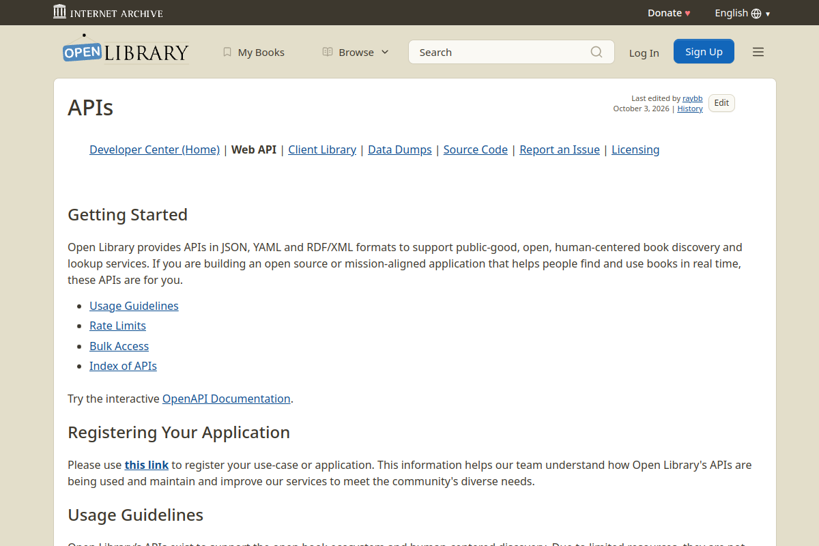This screenshot has width=819, height=546.
Task: Open the English language dropdown arrow
Action: (768, 14)
